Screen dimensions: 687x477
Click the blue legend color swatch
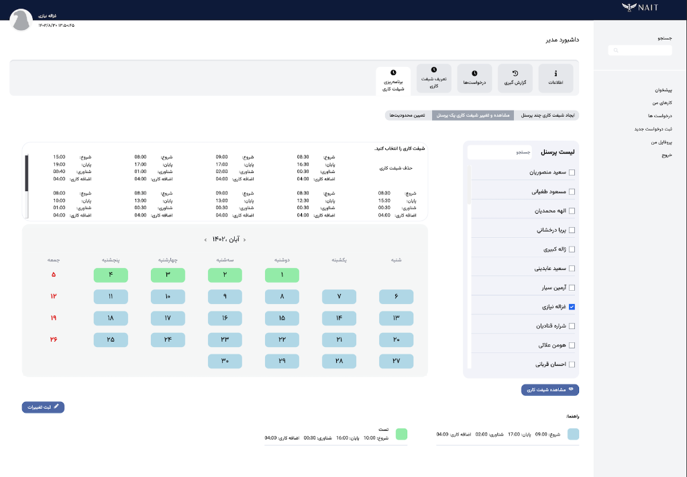(573, 434)
